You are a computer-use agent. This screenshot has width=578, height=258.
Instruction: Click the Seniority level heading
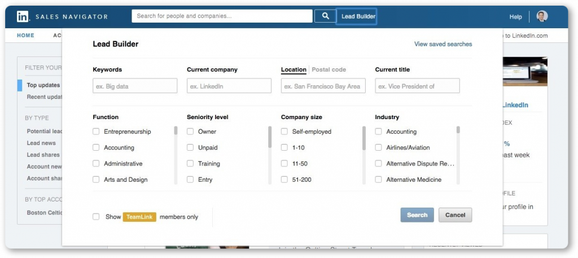point(208,117)
